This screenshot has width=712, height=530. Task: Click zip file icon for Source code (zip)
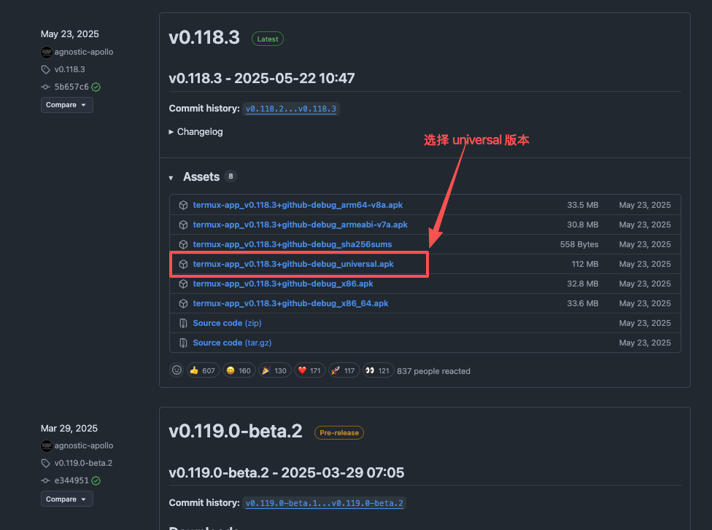(183, 323)
